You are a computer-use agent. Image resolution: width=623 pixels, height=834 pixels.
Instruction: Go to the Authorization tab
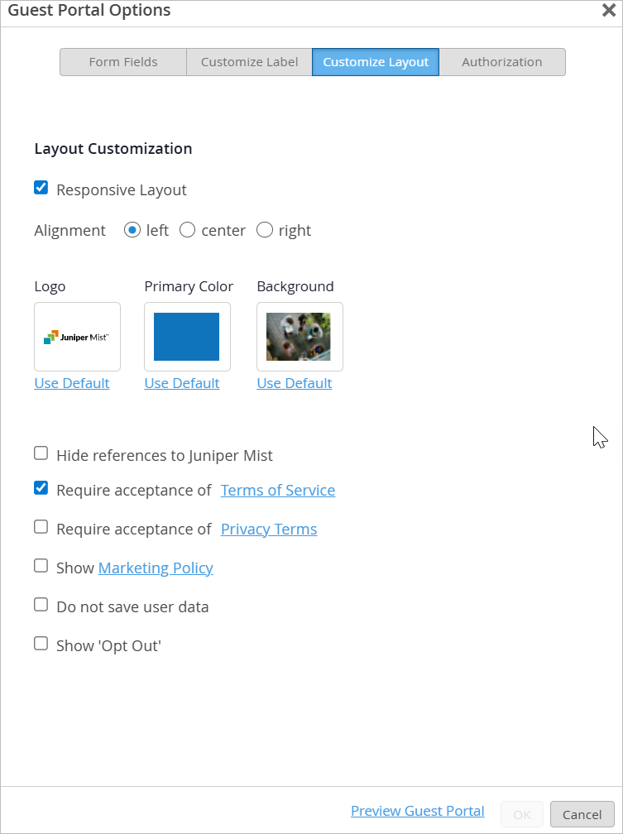pyautogui.click(x=501, y=62)
